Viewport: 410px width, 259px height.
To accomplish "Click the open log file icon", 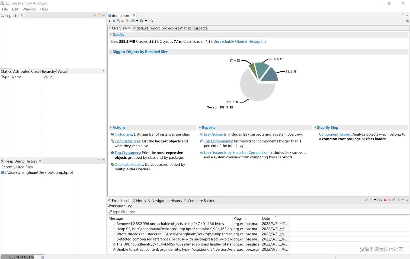I will coord(389,200).
